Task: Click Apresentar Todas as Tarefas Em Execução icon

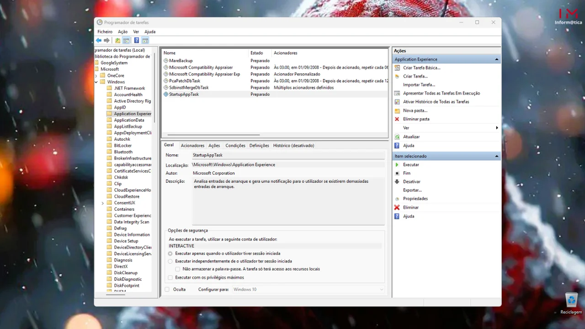Action: point(397,93)
